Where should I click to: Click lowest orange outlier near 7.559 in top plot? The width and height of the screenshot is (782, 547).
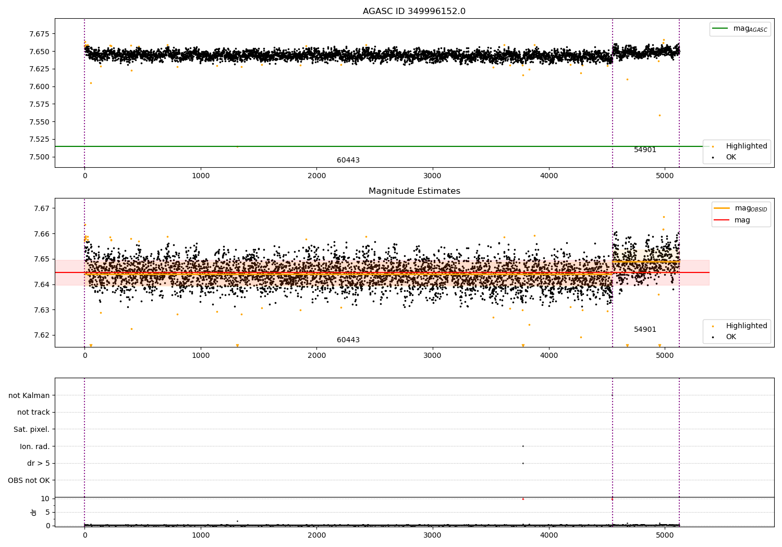click(x=659, y=115)
